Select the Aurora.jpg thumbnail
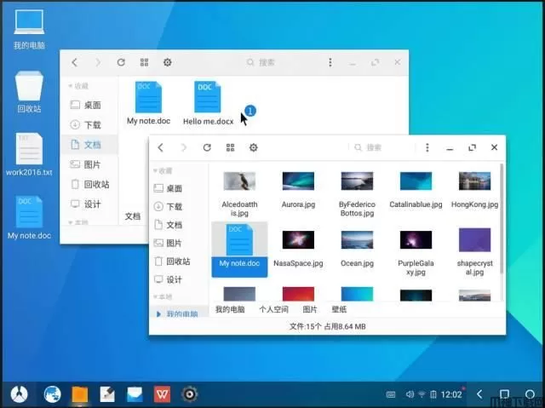 tap(299, 189)
